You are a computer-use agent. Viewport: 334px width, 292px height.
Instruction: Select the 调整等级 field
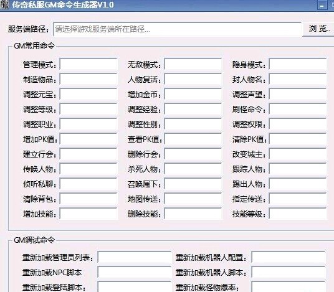tap(88, 109)
